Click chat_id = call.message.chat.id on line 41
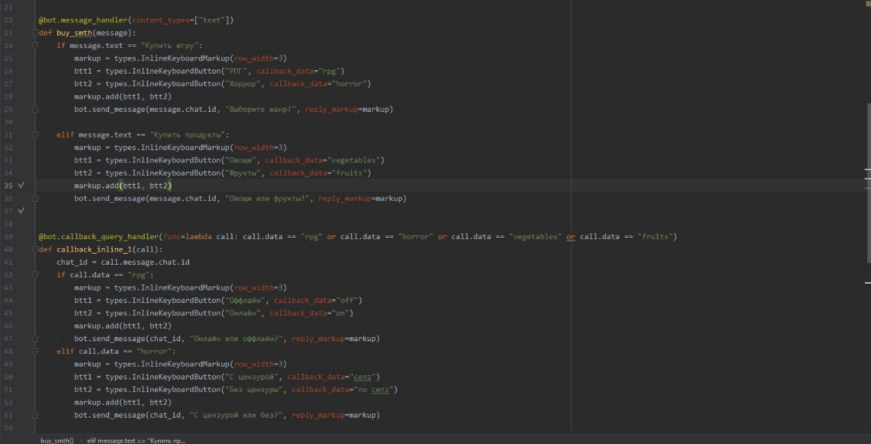This screenshot has height=444, width=871. (123, 262)
